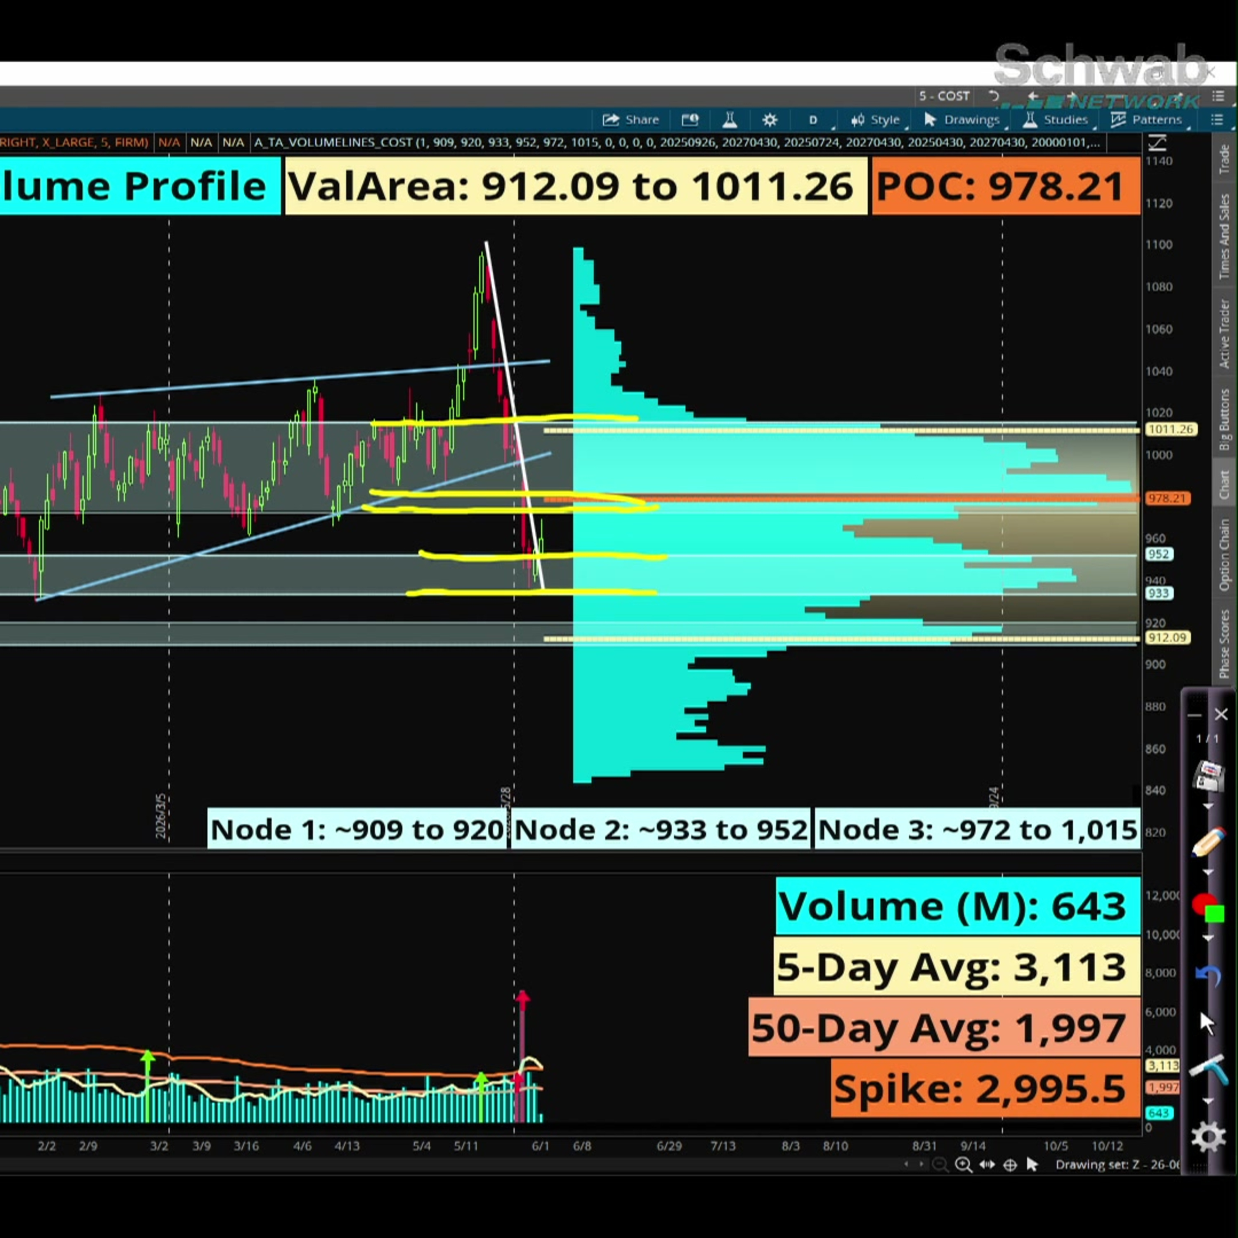Click the Patterns button
1238x1238 pixels.
[1146, 120]
